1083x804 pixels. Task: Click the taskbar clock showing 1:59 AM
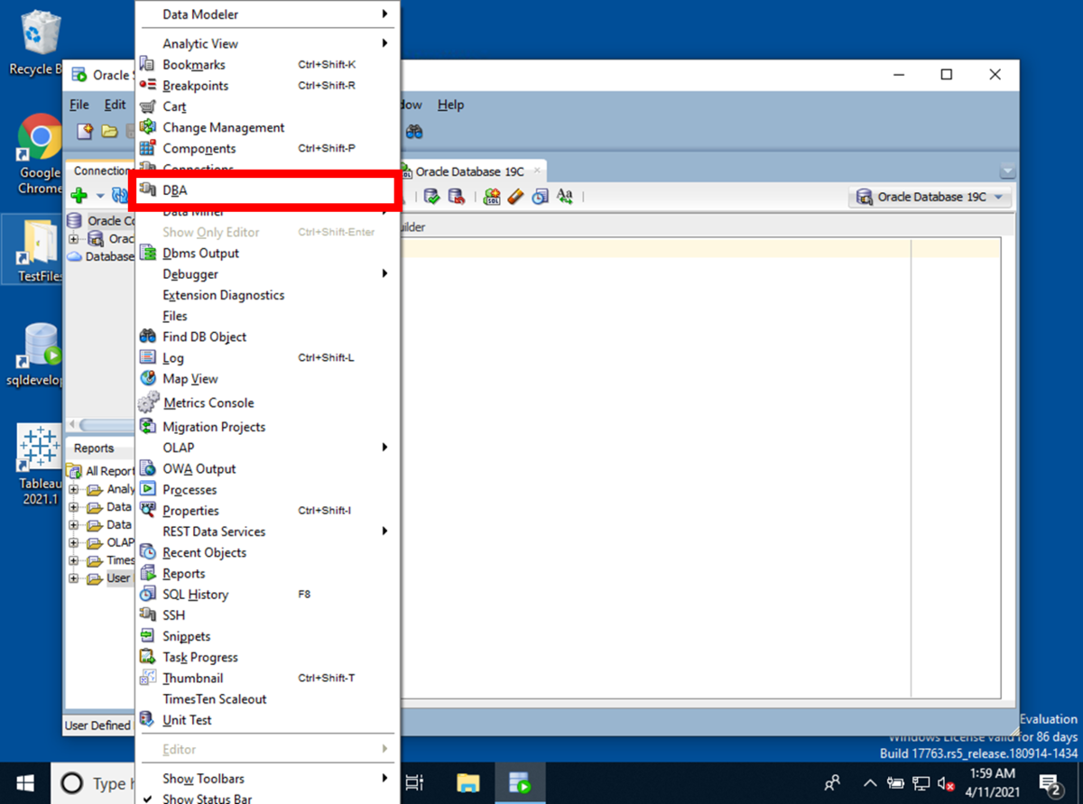tap(995, 782)
